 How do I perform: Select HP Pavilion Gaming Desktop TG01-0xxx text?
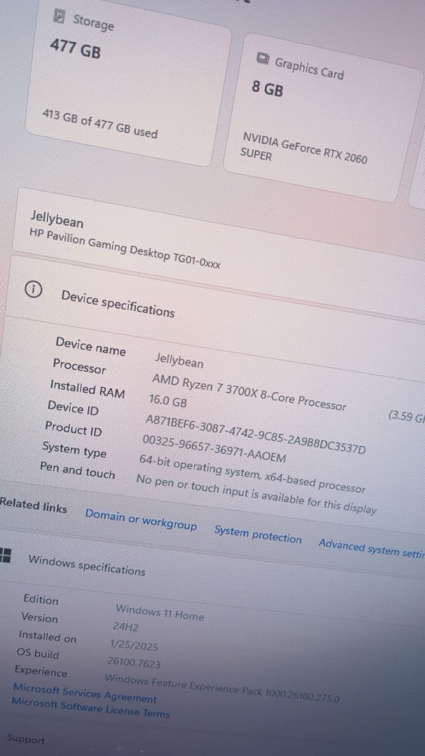124,248
